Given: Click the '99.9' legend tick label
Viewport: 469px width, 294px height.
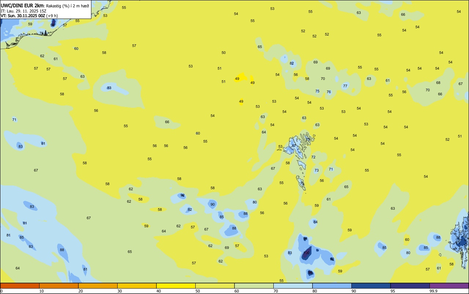Looking at the screenshot, I should (x=434, y=291).
